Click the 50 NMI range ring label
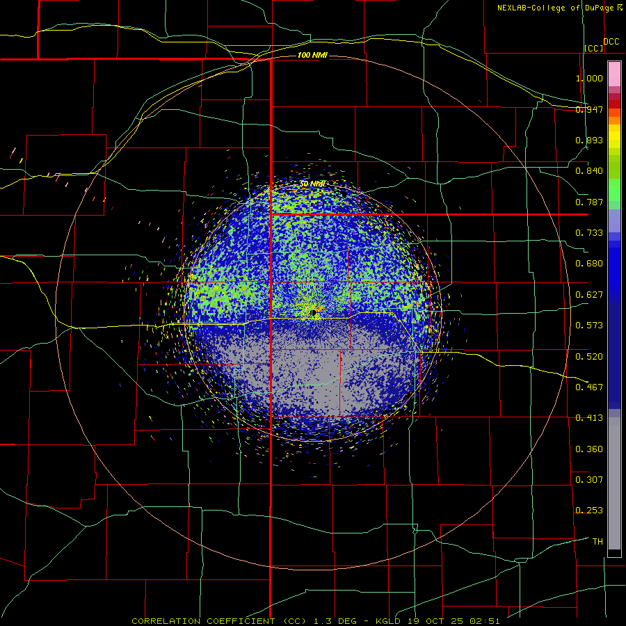626x626 pixels. coord(312,184)
